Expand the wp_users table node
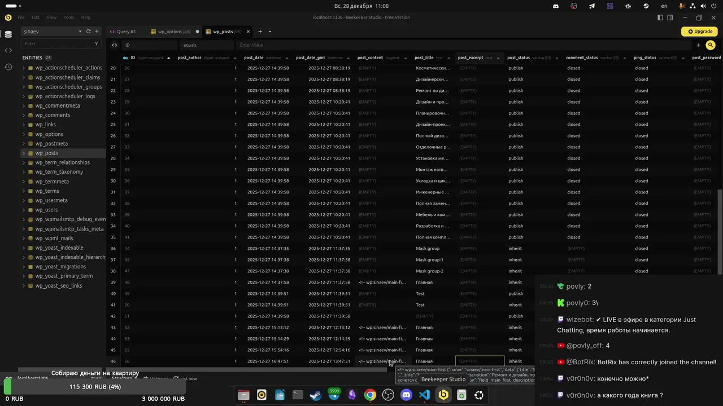The image size is (723, 406). click(x=24, y=210)
